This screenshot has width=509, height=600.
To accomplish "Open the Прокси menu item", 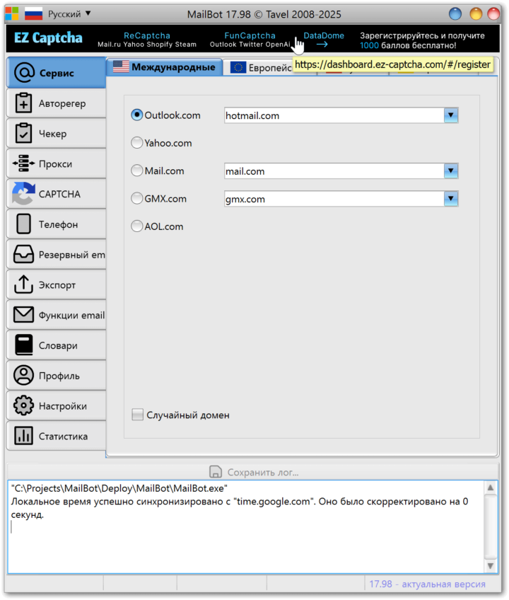I will (57, 163).
